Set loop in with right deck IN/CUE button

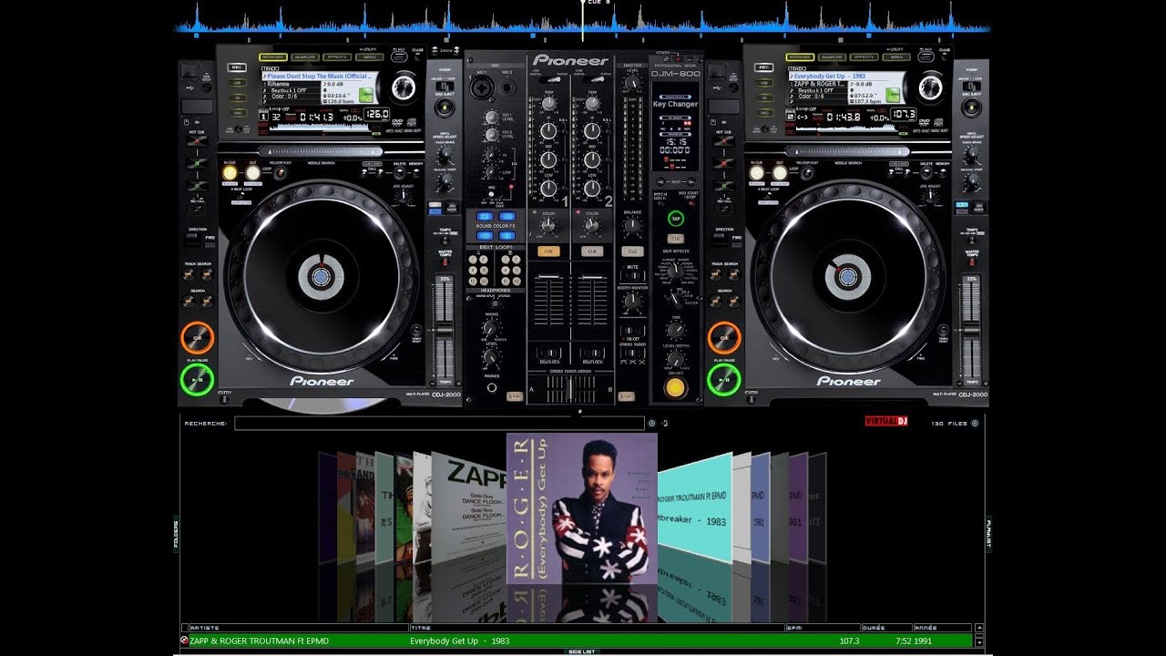756,172
